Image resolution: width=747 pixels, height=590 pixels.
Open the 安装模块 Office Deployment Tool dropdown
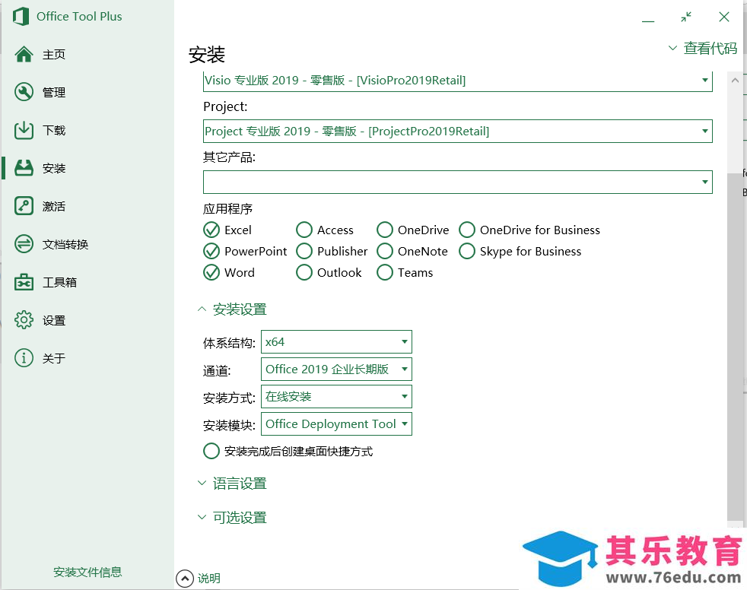point(336,423)
